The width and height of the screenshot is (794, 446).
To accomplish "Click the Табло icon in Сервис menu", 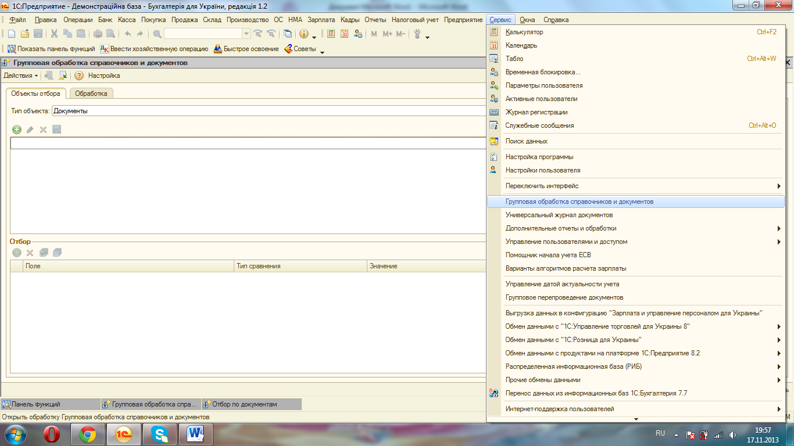I will click(494, 59).
